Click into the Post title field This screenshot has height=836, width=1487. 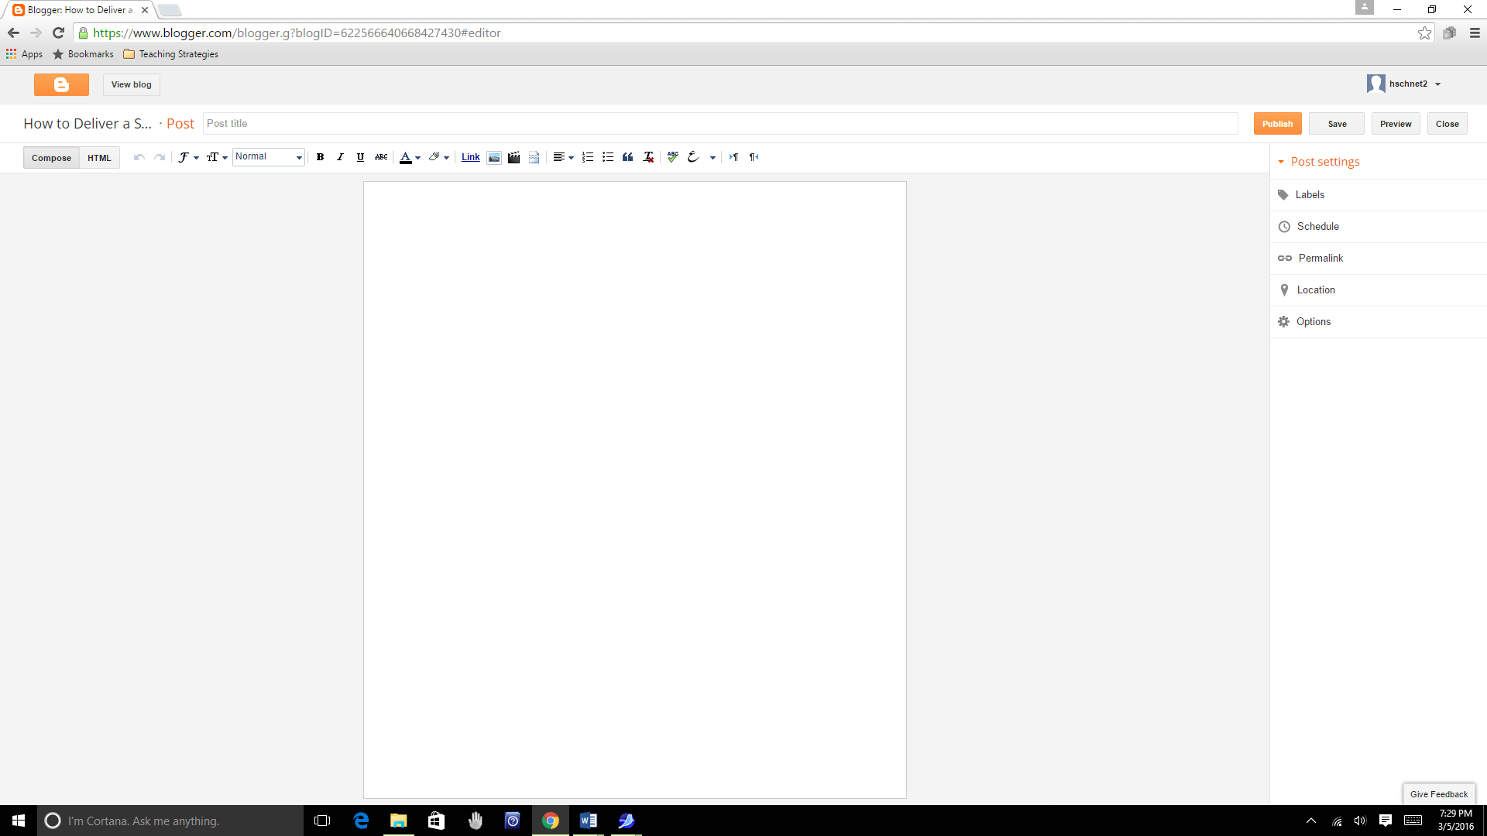[x=720, y=124]
